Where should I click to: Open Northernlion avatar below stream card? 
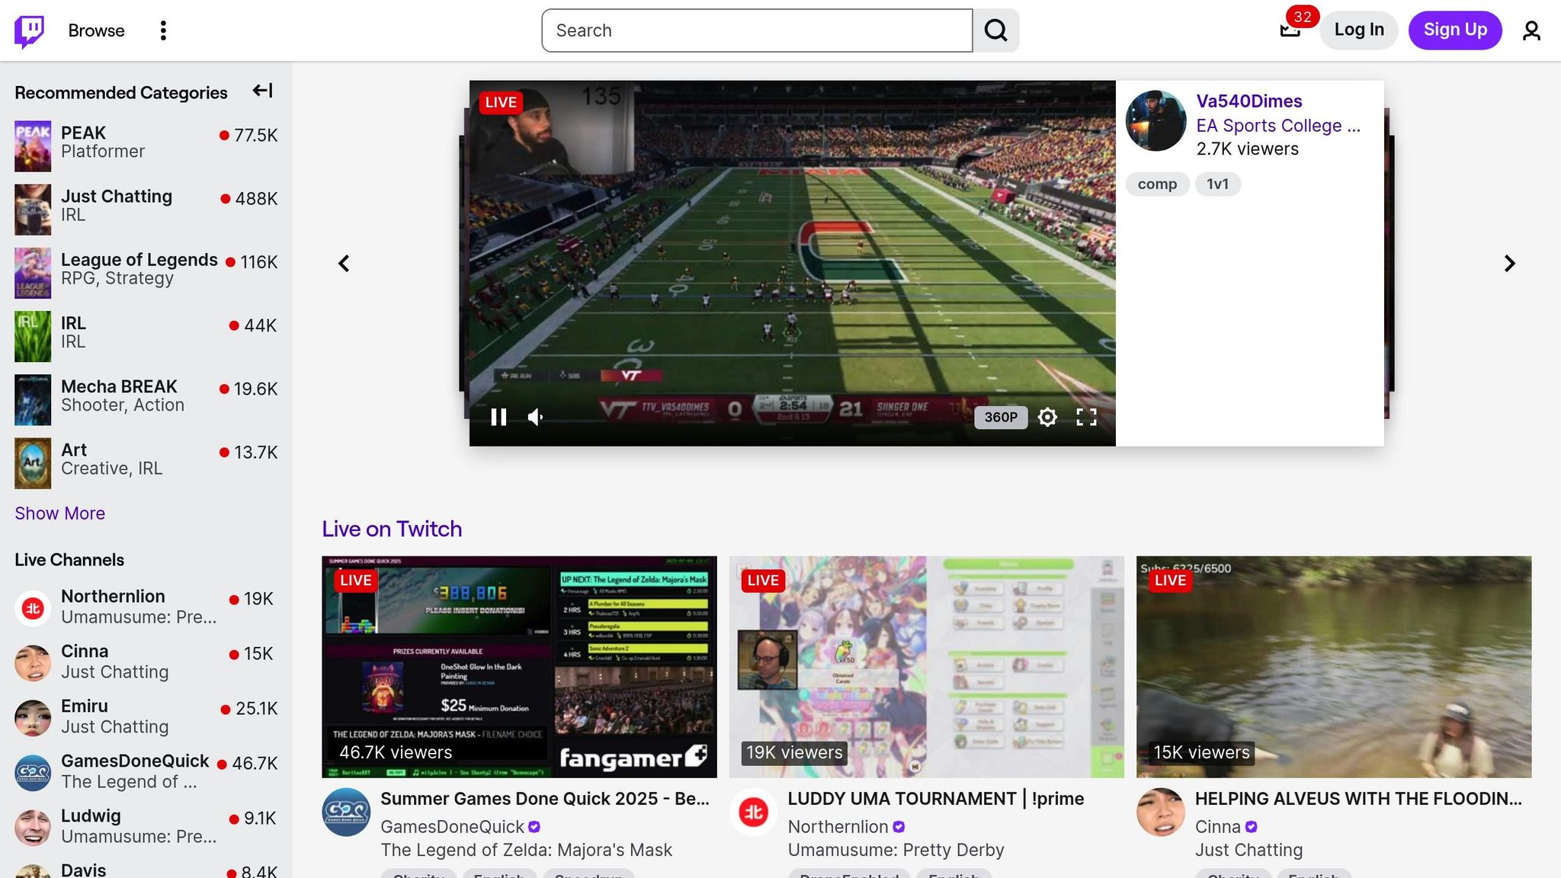(753, 812)
